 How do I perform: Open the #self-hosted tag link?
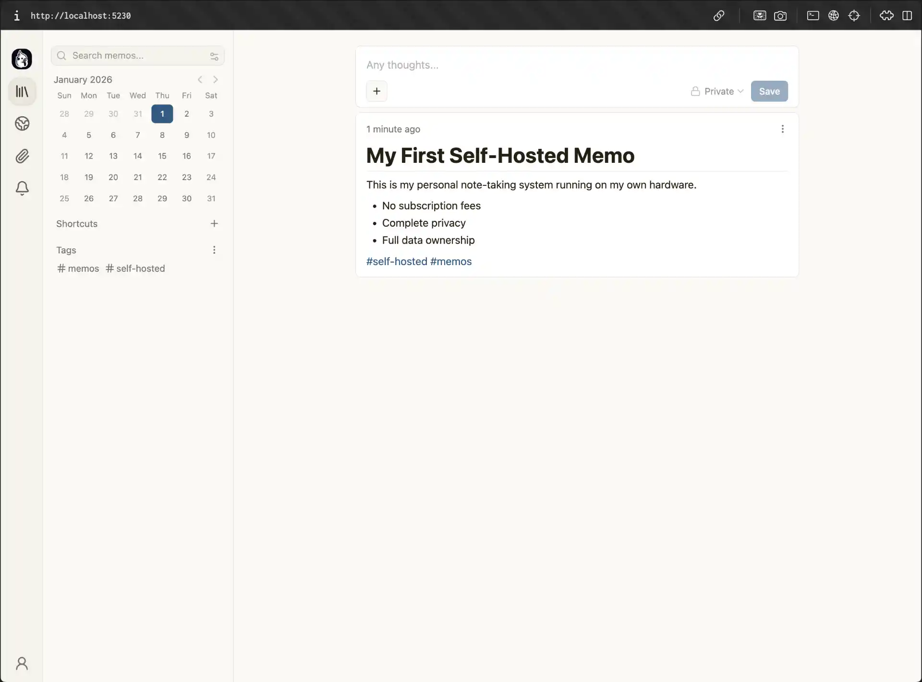tap(396, 261)
